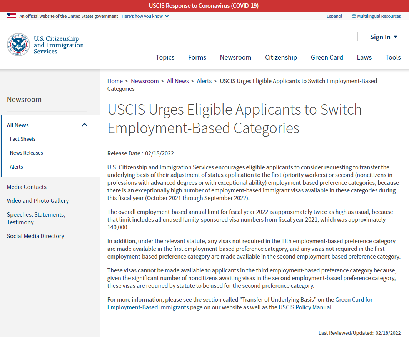Open Media Contacts in sidebar

click(27, 187)
